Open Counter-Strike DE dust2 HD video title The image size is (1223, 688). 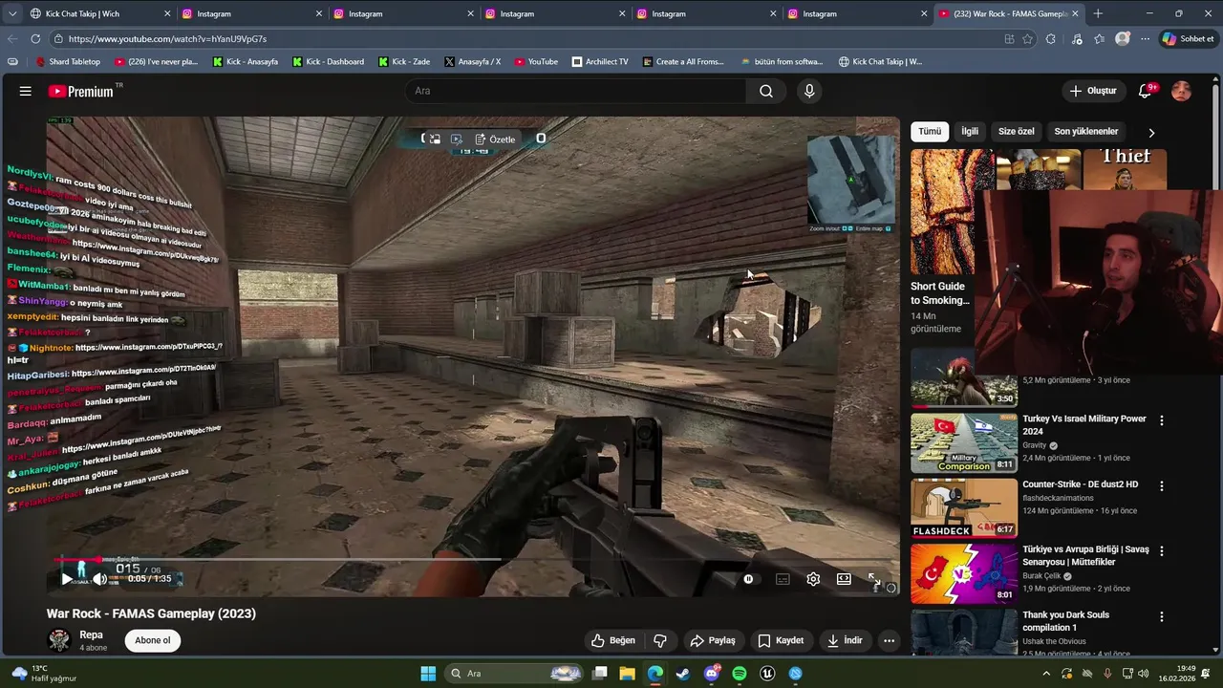pos(1080,484)
